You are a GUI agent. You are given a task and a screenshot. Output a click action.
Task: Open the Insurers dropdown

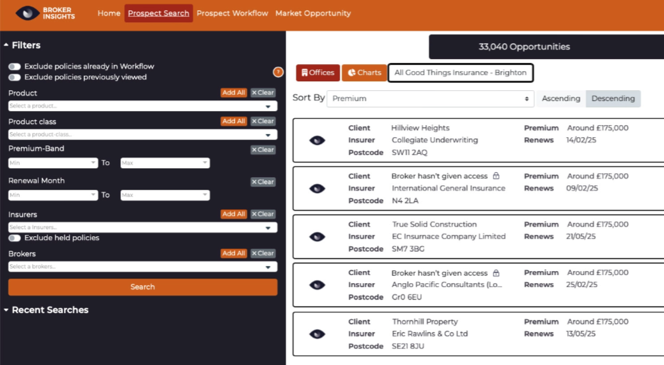pyautogui.click(x=143, y=227)
